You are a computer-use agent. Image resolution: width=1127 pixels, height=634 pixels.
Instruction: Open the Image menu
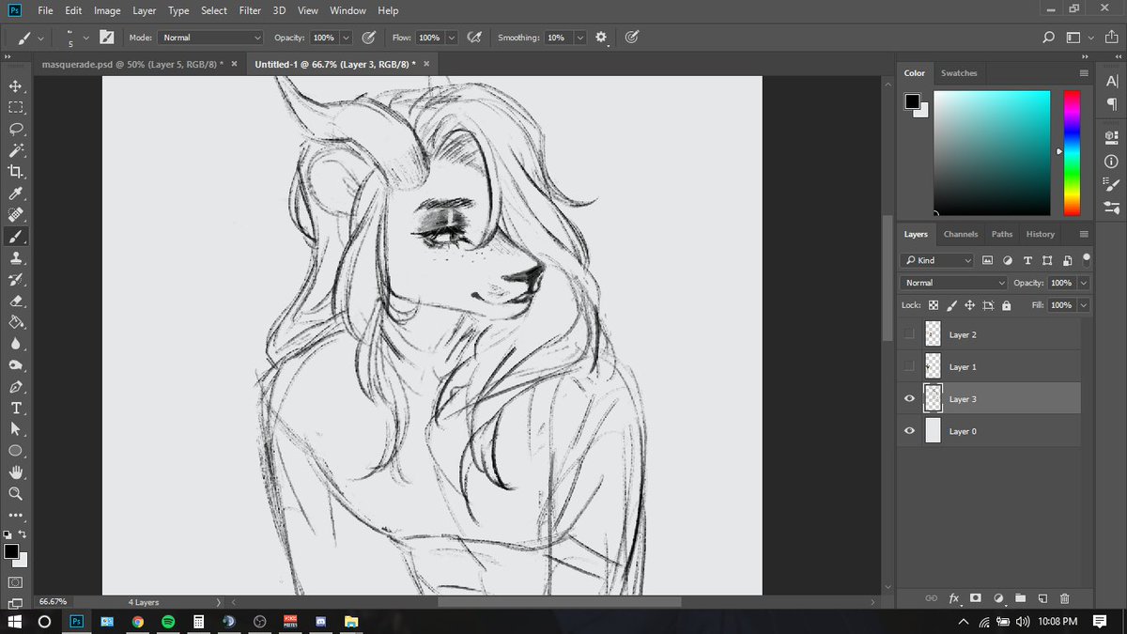tap(107, 10)
